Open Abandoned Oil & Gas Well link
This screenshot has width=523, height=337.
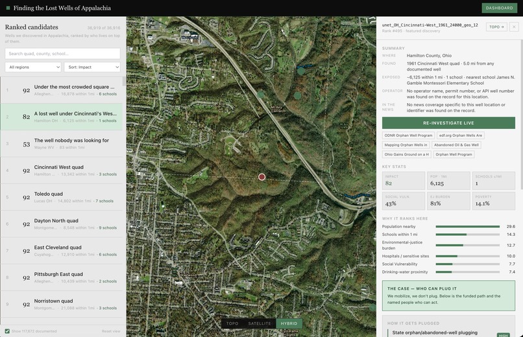coord(456,145)
